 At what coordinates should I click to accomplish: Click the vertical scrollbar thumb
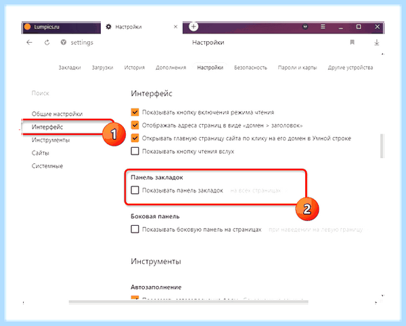[382, 146]
